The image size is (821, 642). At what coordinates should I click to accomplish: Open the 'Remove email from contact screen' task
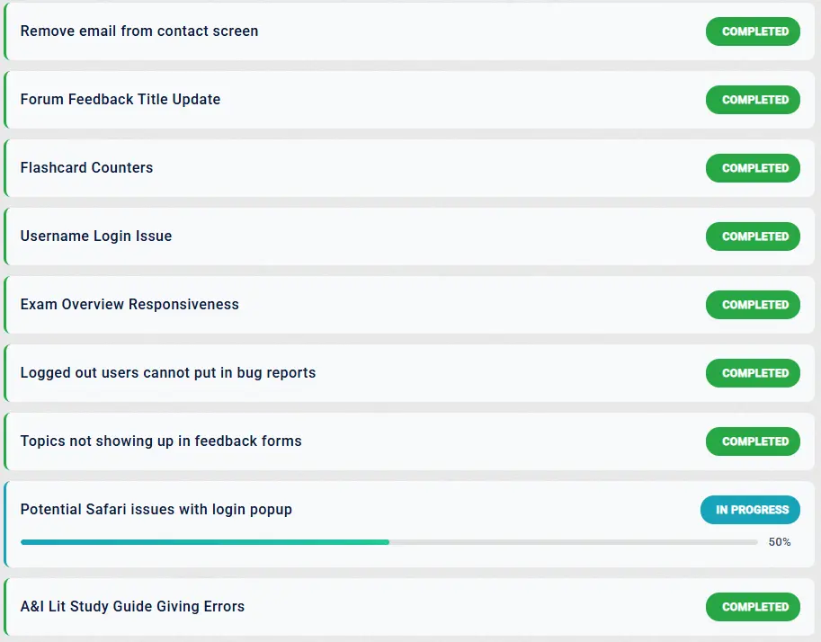click(138, 31)
